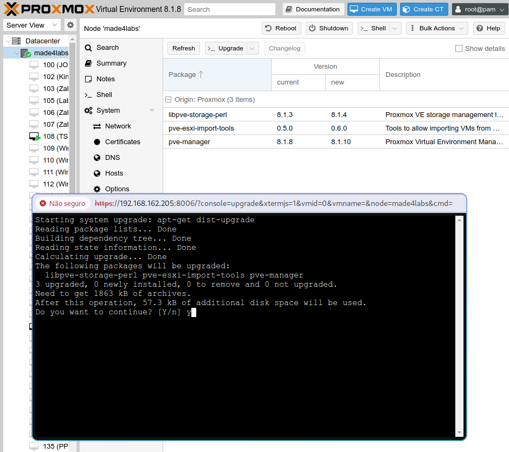Open the DNS menu item
Viewport: 509px width, 452px height.
121,158
